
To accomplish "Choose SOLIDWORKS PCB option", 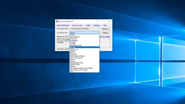I will coord(84,63).
